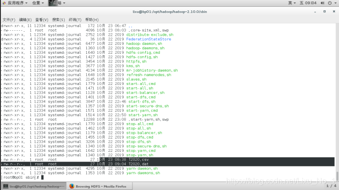This screenshot has height=190, width=339.
Task: Click the start-yarn.cmd file name
Action: pyautogui.click(x=142, y=110)
